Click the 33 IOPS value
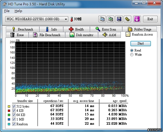 pos(57,119)
